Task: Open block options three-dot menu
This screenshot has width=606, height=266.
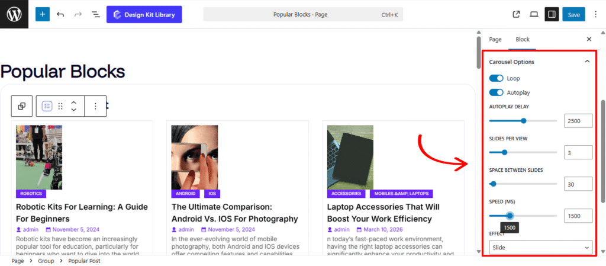Action: 95,106
